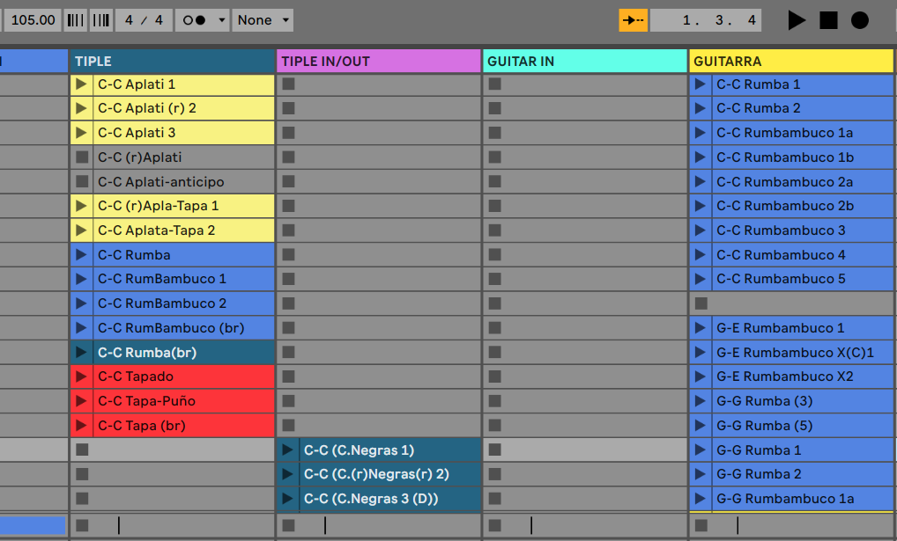The image size is (897, 541).
Task: Click the 4 / 4 time signature field
Action: (x=144, y=20)
